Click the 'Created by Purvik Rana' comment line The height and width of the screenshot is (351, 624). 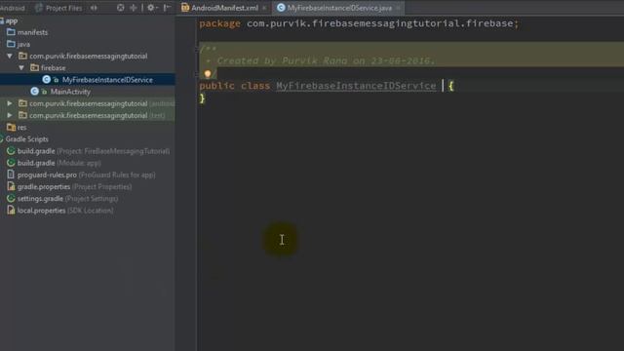click(x=326, y=60)
